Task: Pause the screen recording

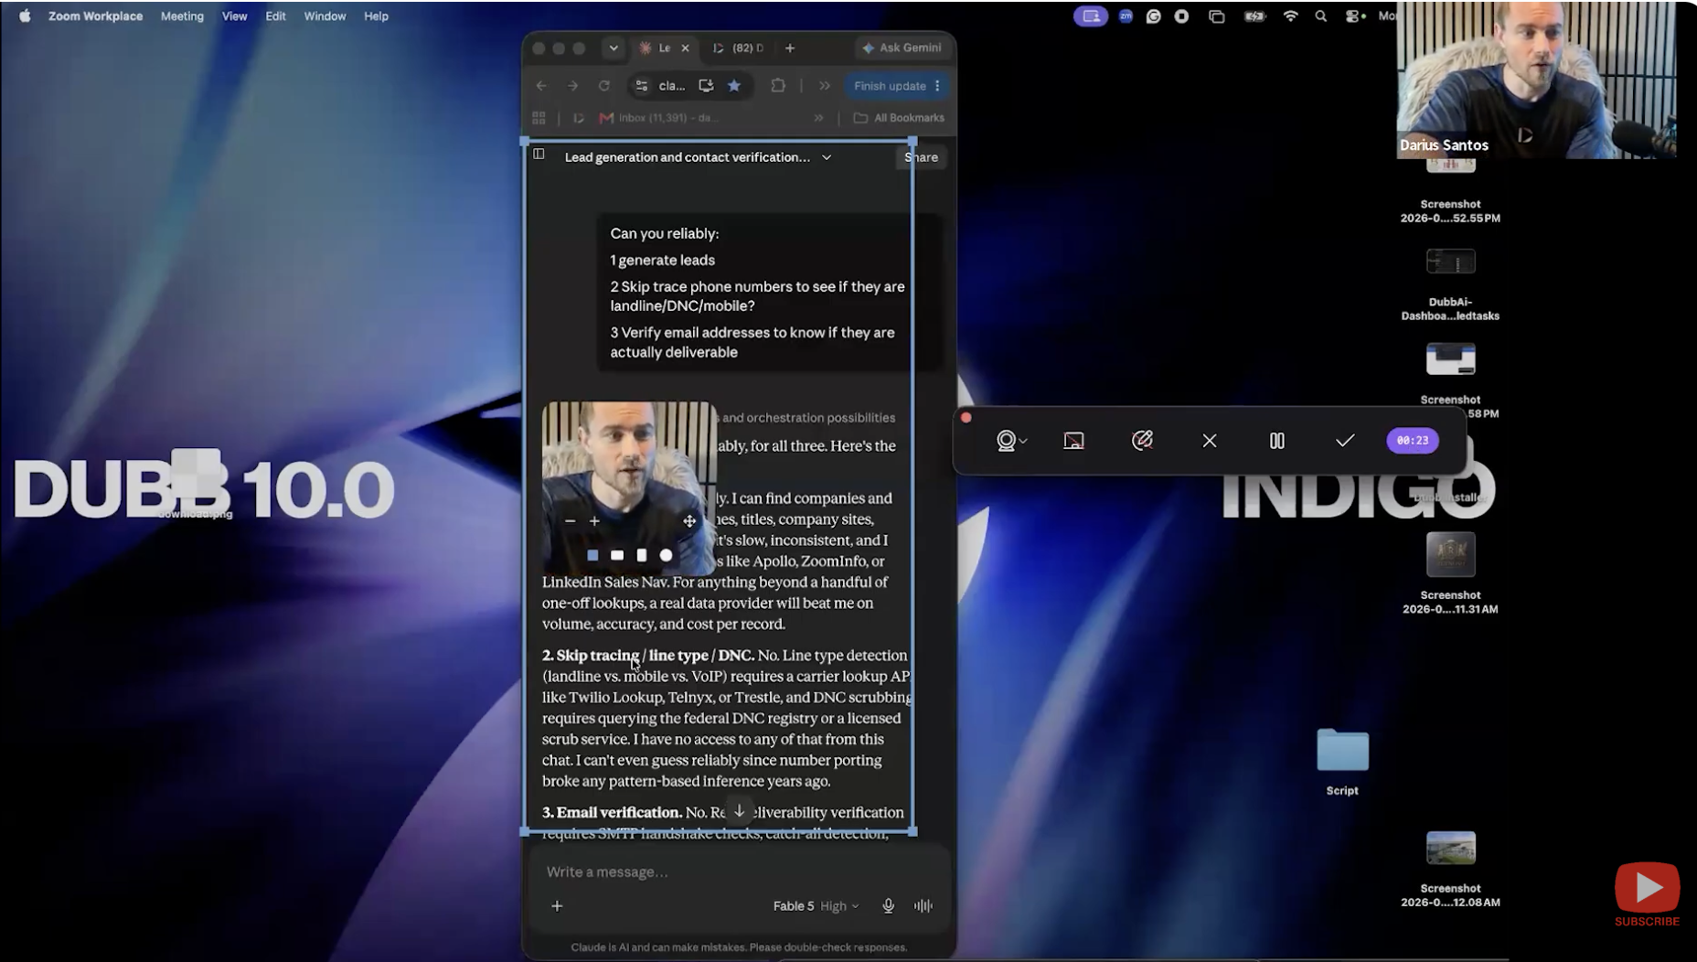Action: 1277,441
